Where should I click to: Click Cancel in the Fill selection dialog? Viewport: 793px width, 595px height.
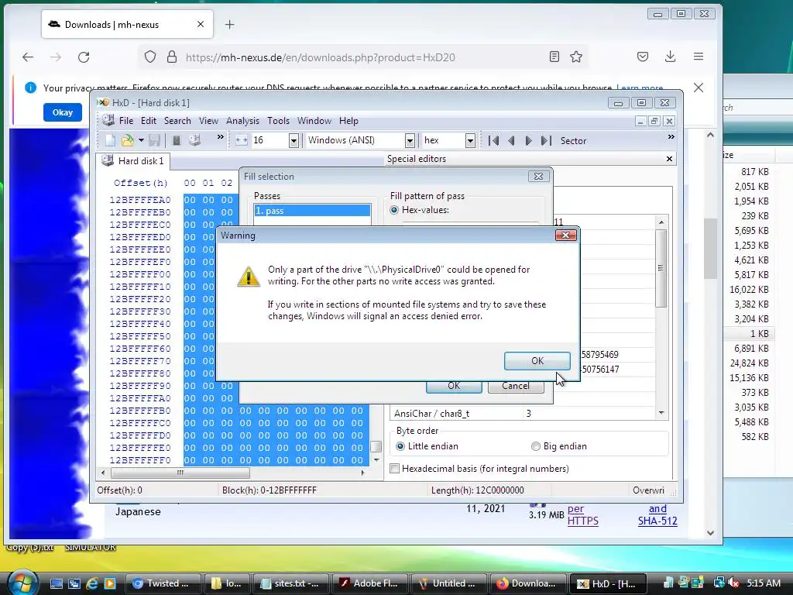click(515, 386)
